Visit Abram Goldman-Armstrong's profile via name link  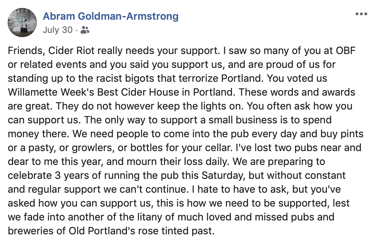pyautogui.click(x=111, y=16)
